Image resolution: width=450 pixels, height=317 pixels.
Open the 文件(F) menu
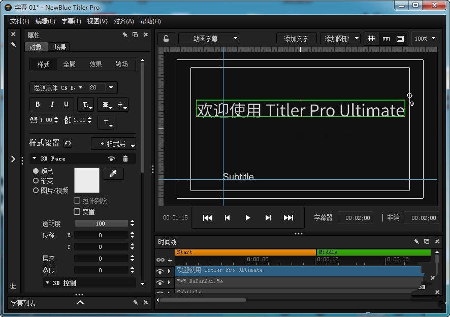[19, 21]
